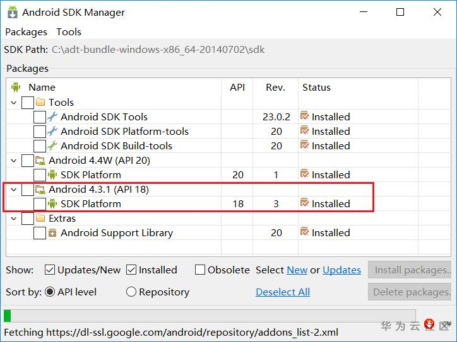
Task: Click the Android robot icon by Name header
Action: pos(16,88)
